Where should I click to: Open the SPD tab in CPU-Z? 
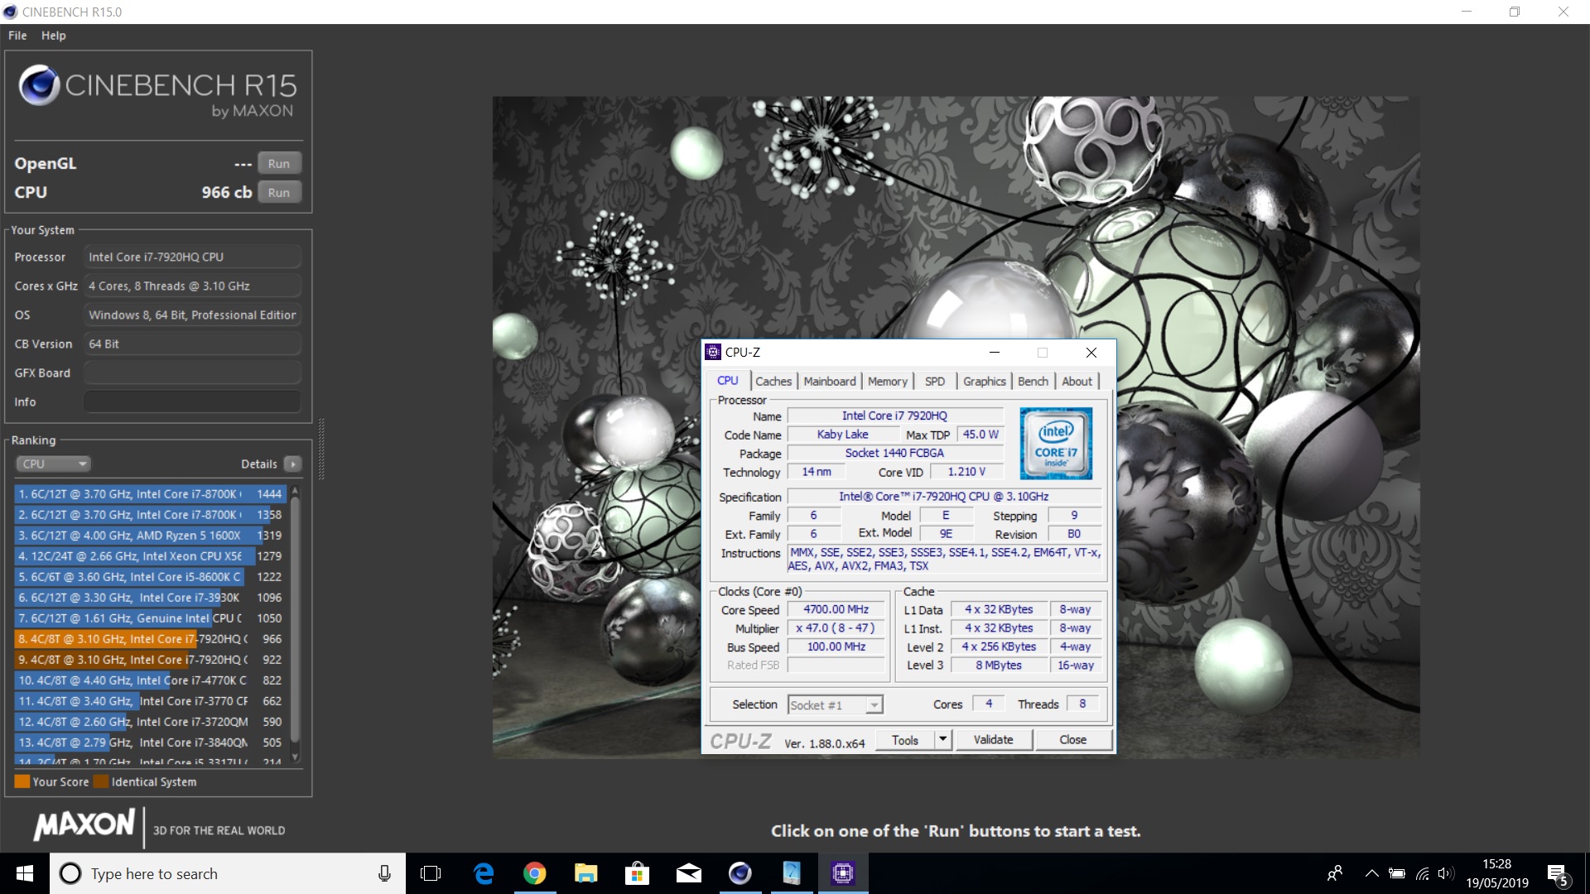tap(935, 382)
